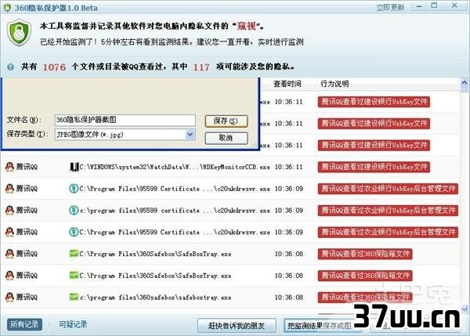Click red 农业银行UsbKey label in lowercase 95599 row

pyautogui.click(x=389, y=210)
